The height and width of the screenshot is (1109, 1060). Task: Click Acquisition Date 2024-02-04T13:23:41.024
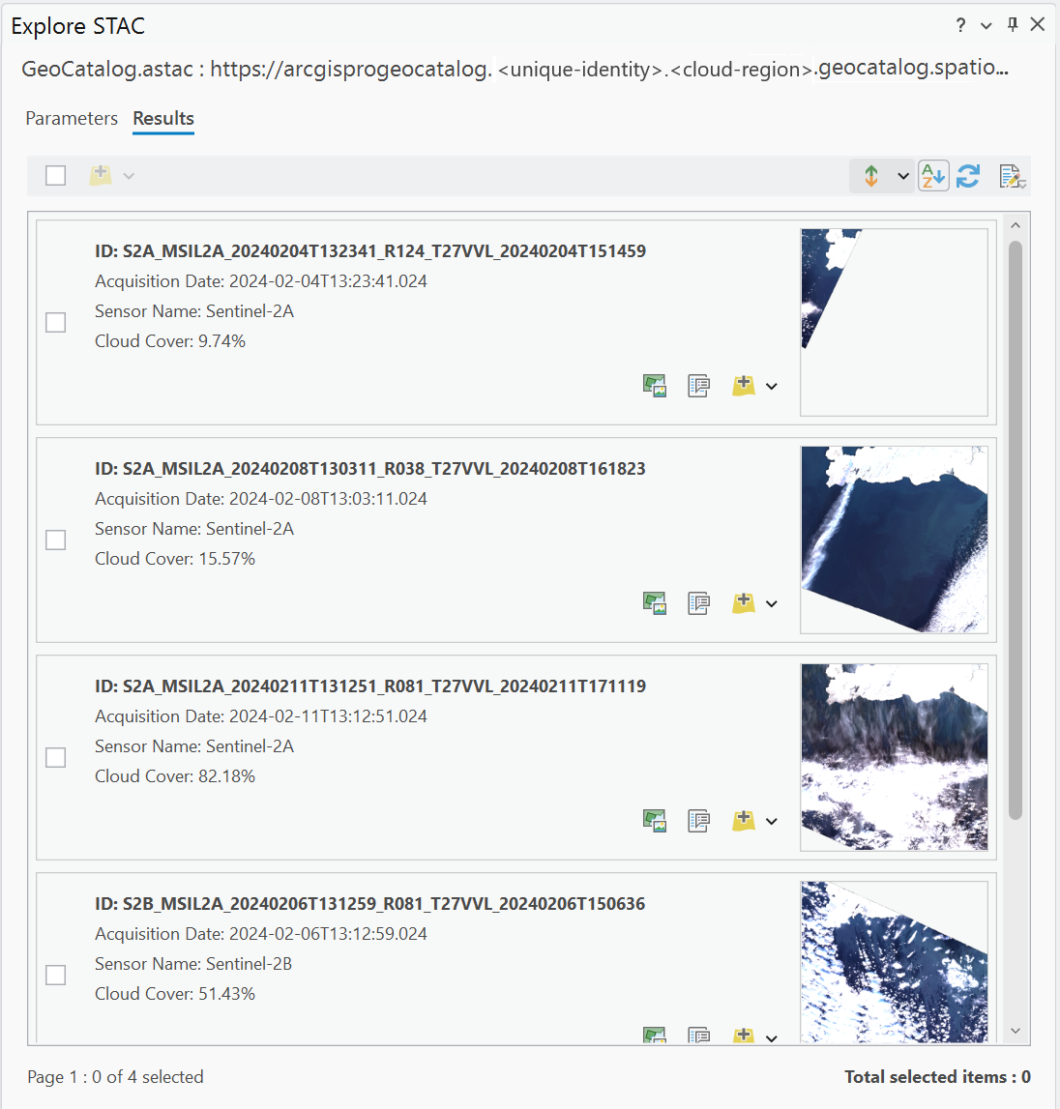[x=261, y=281]
